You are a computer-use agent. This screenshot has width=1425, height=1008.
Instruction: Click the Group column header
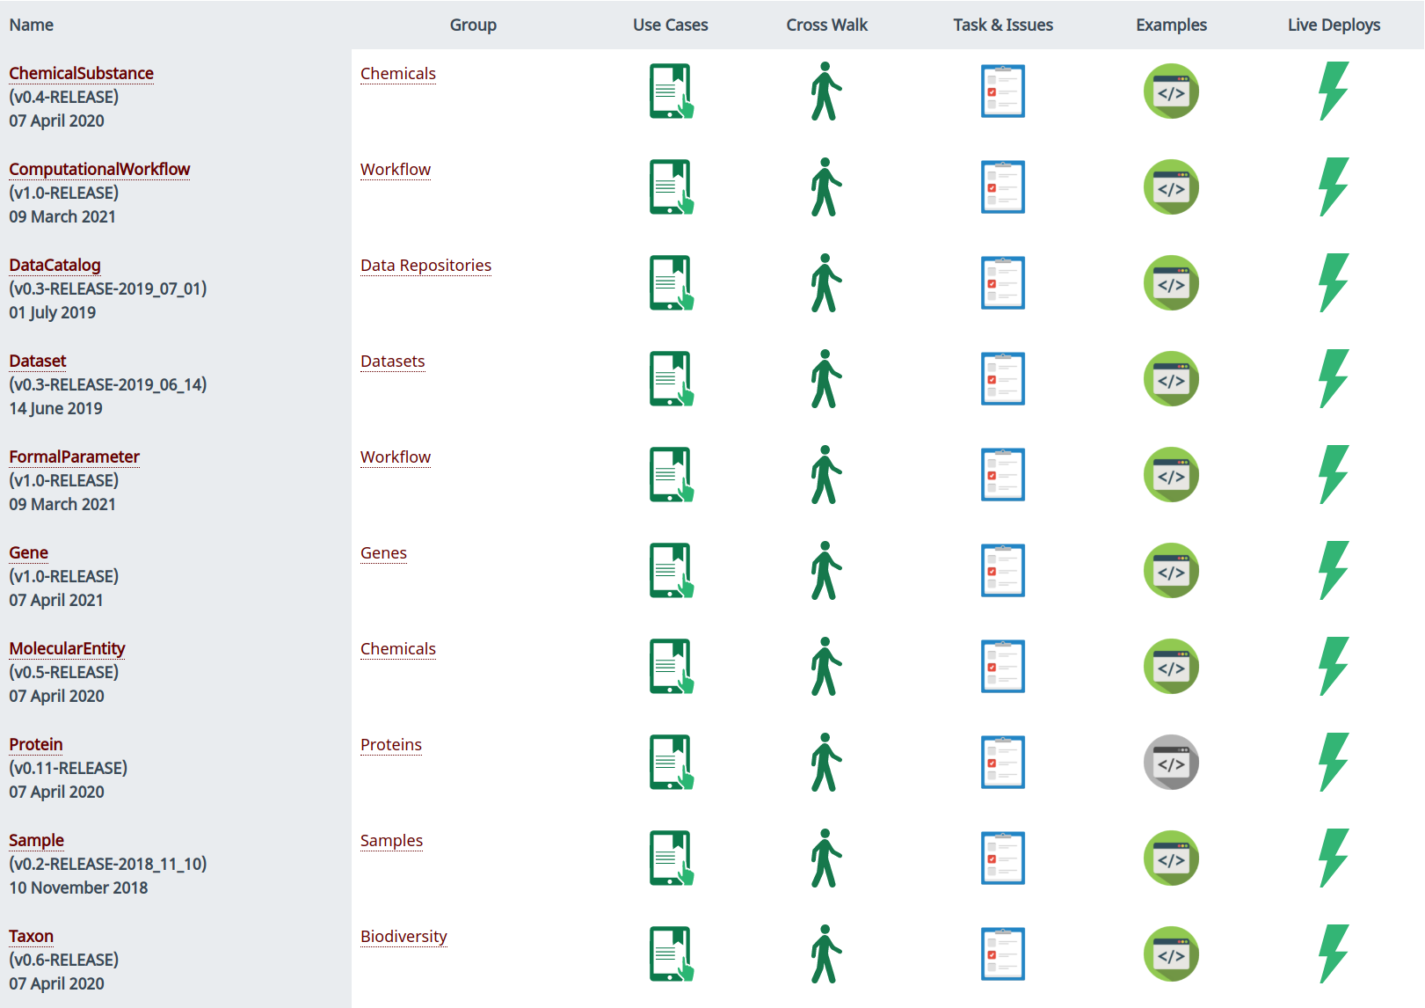pyautogui.click(x=473, y=25)
